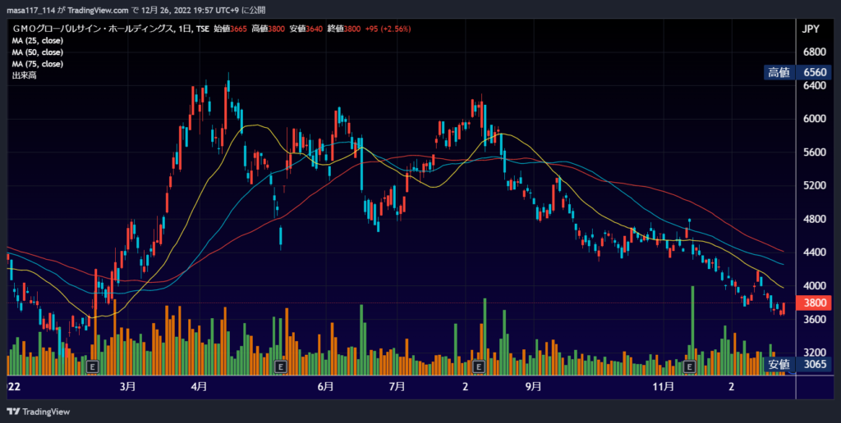Click the 9月 time axis label

pyautogui.click(x=533, y=387)
